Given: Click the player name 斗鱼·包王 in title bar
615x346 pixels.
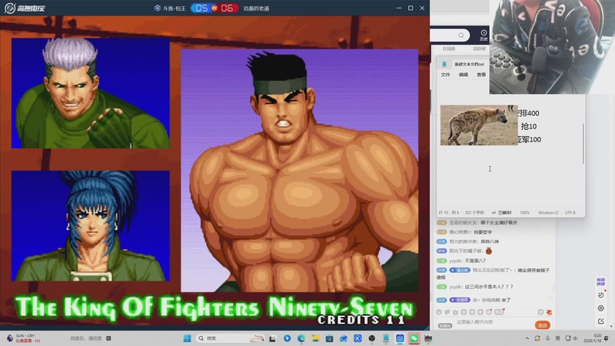Looking at the screenshot, I should point(175,8).
